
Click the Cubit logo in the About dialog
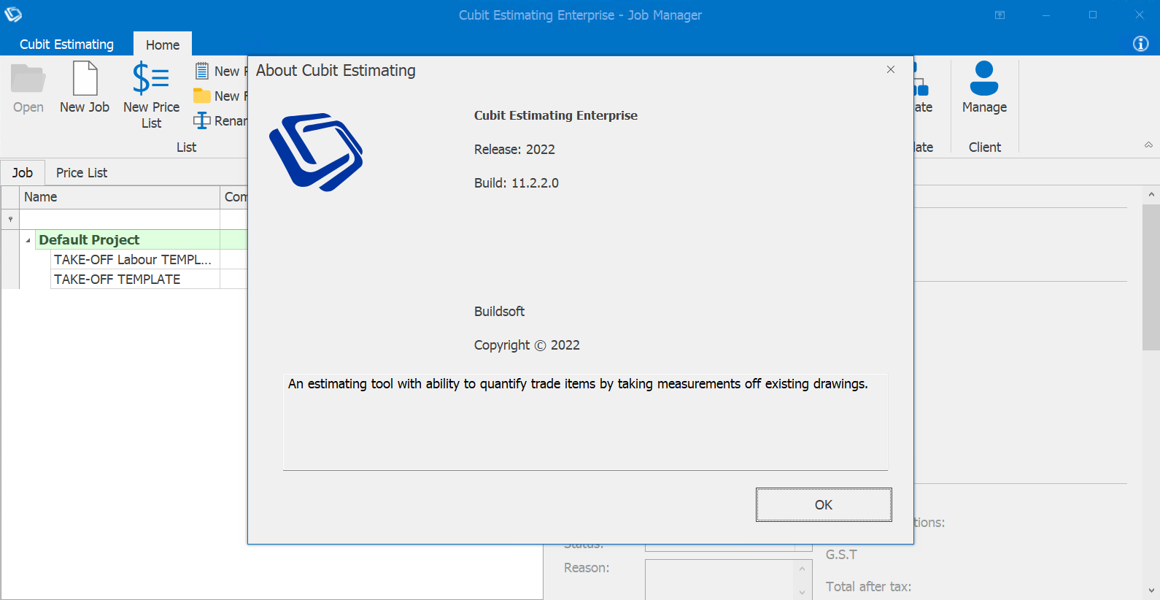point(316,152)
